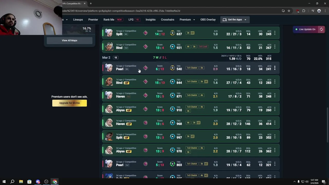Open three-dot menu for Pearl 5:13 match
This screenshot has width=329, height=185.
click(x=275, y=164)
